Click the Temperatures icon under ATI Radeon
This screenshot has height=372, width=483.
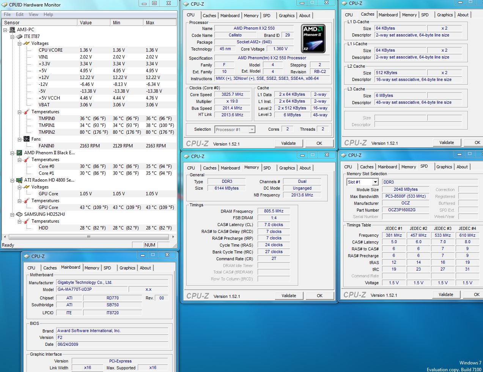(27, 201)
